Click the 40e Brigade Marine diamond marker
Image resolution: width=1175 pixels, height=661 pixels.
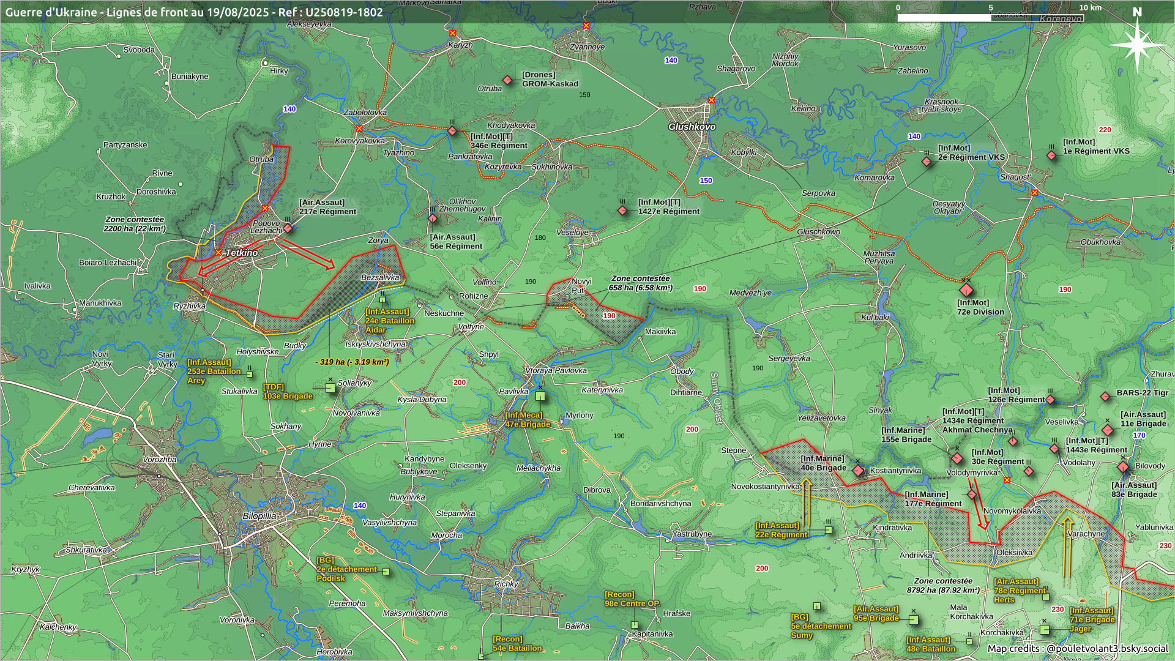[858, 471]
